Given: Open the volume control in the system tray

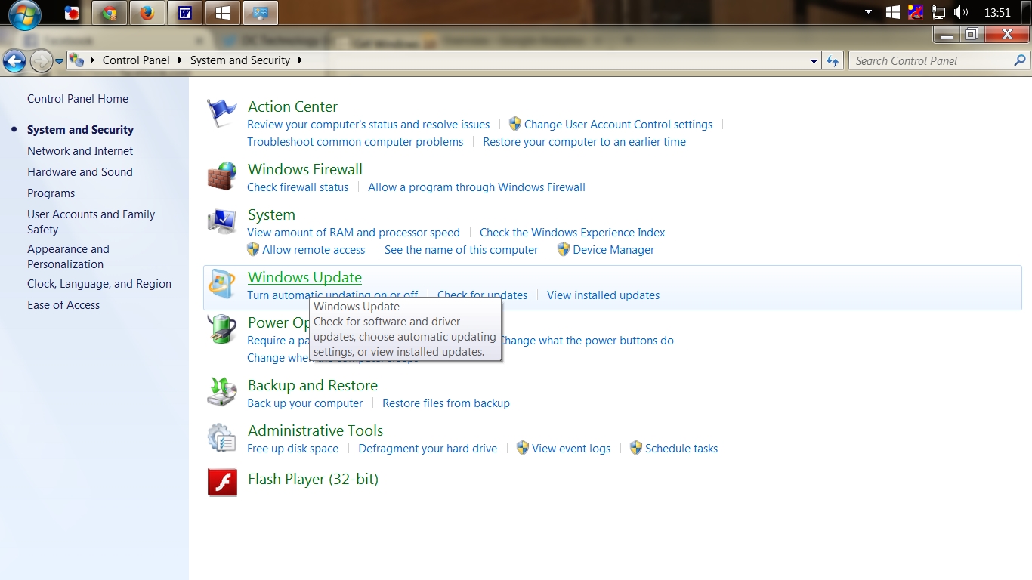Looking at the screenshot, I should point(959,11).
